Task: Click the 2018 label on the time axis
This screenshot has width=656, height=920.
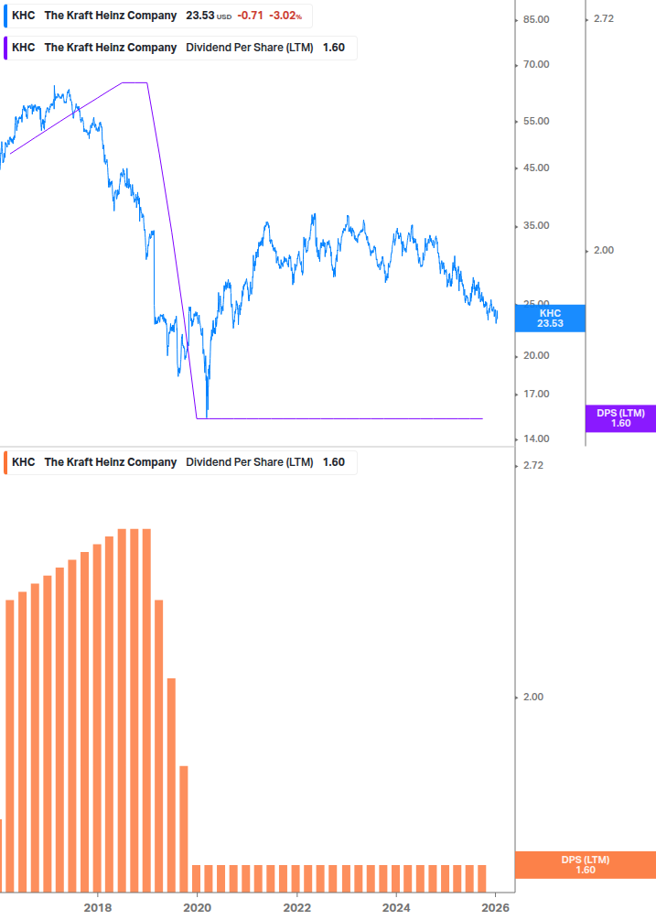Action: coord(98,907)
